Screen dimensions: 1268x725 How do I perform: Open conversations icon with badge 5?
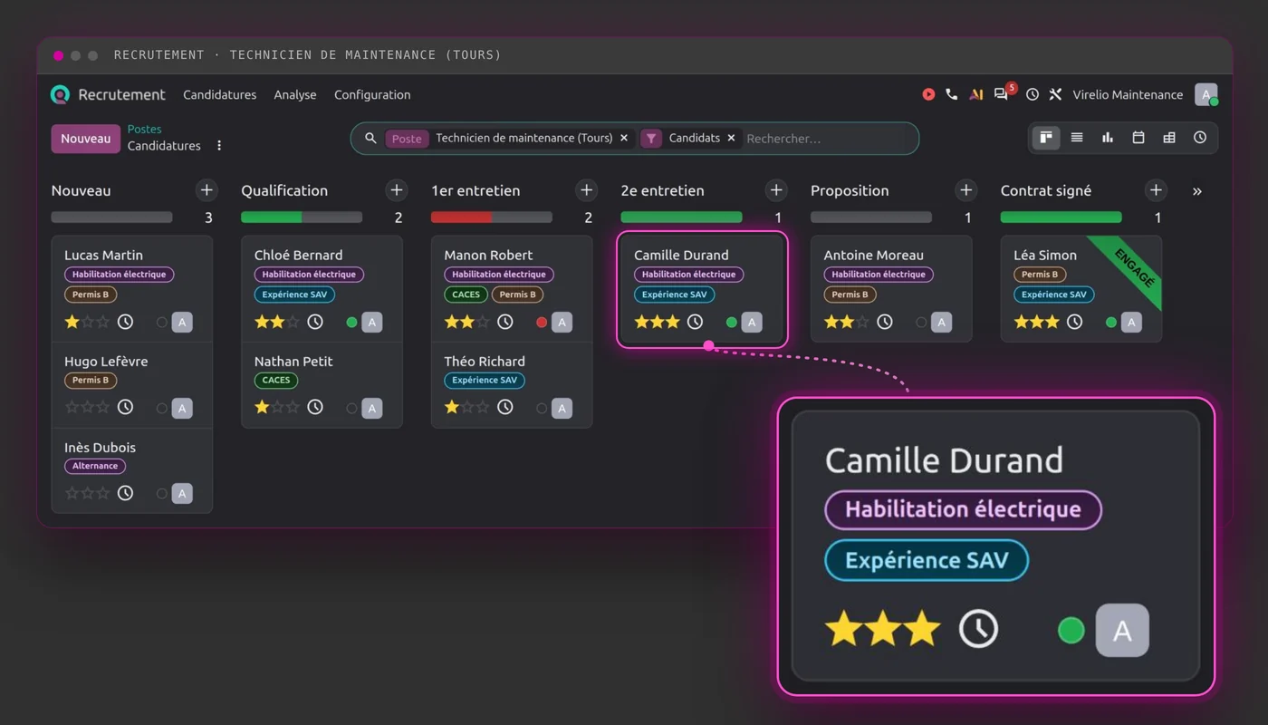coord(1002,94)
